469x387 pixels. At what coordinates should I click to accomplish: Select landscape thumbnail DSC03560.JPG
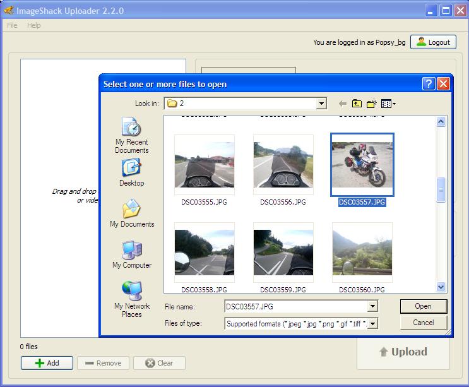coord(362,252)
